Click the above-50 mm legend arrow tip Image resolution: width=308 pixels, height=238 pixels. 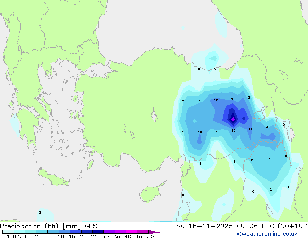click(154, 232)
